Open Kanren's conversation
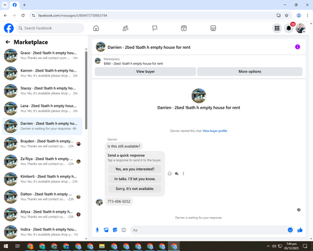Viewport: 313px width, 251px height. click(43, 73)
